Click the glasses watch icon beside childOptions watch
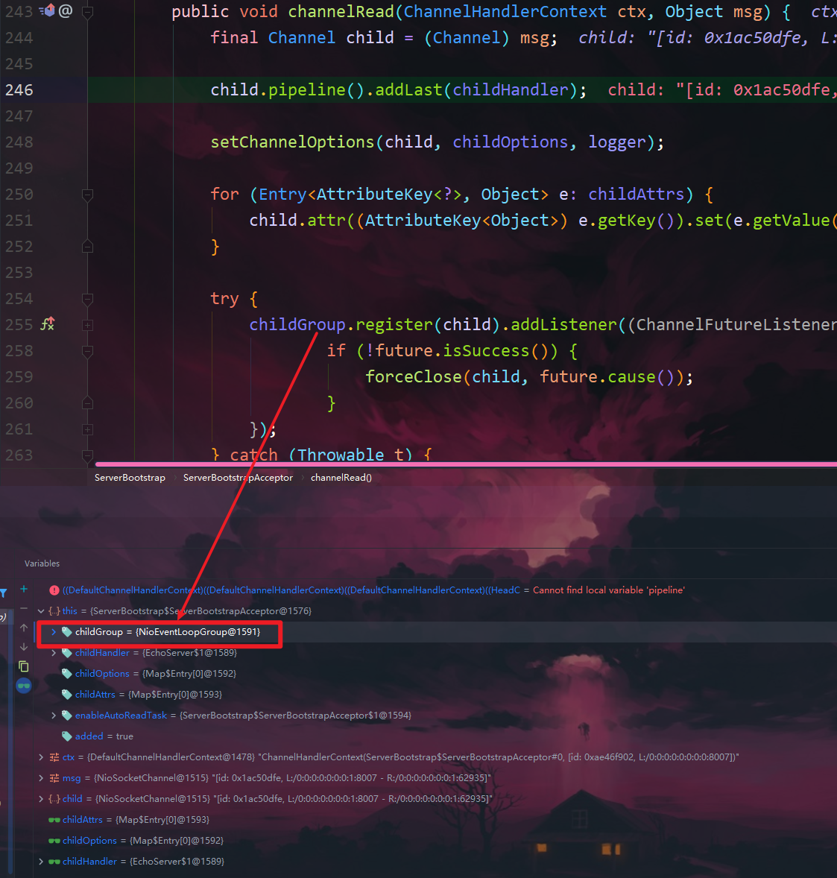The height and width of the screenshot is (878, 837). coord(54,841)
